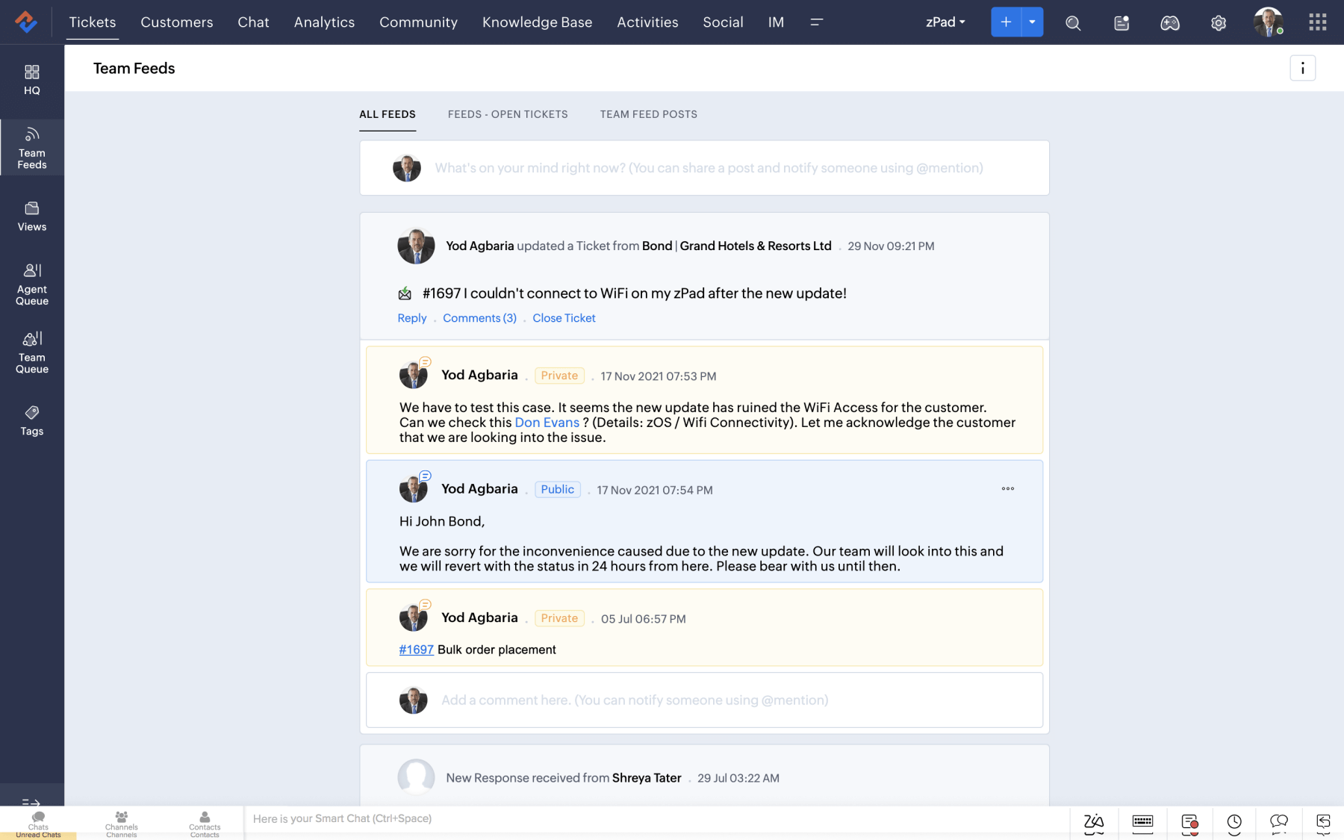Click the rightmost bottom bar icon

click(x=1323, y=824)
